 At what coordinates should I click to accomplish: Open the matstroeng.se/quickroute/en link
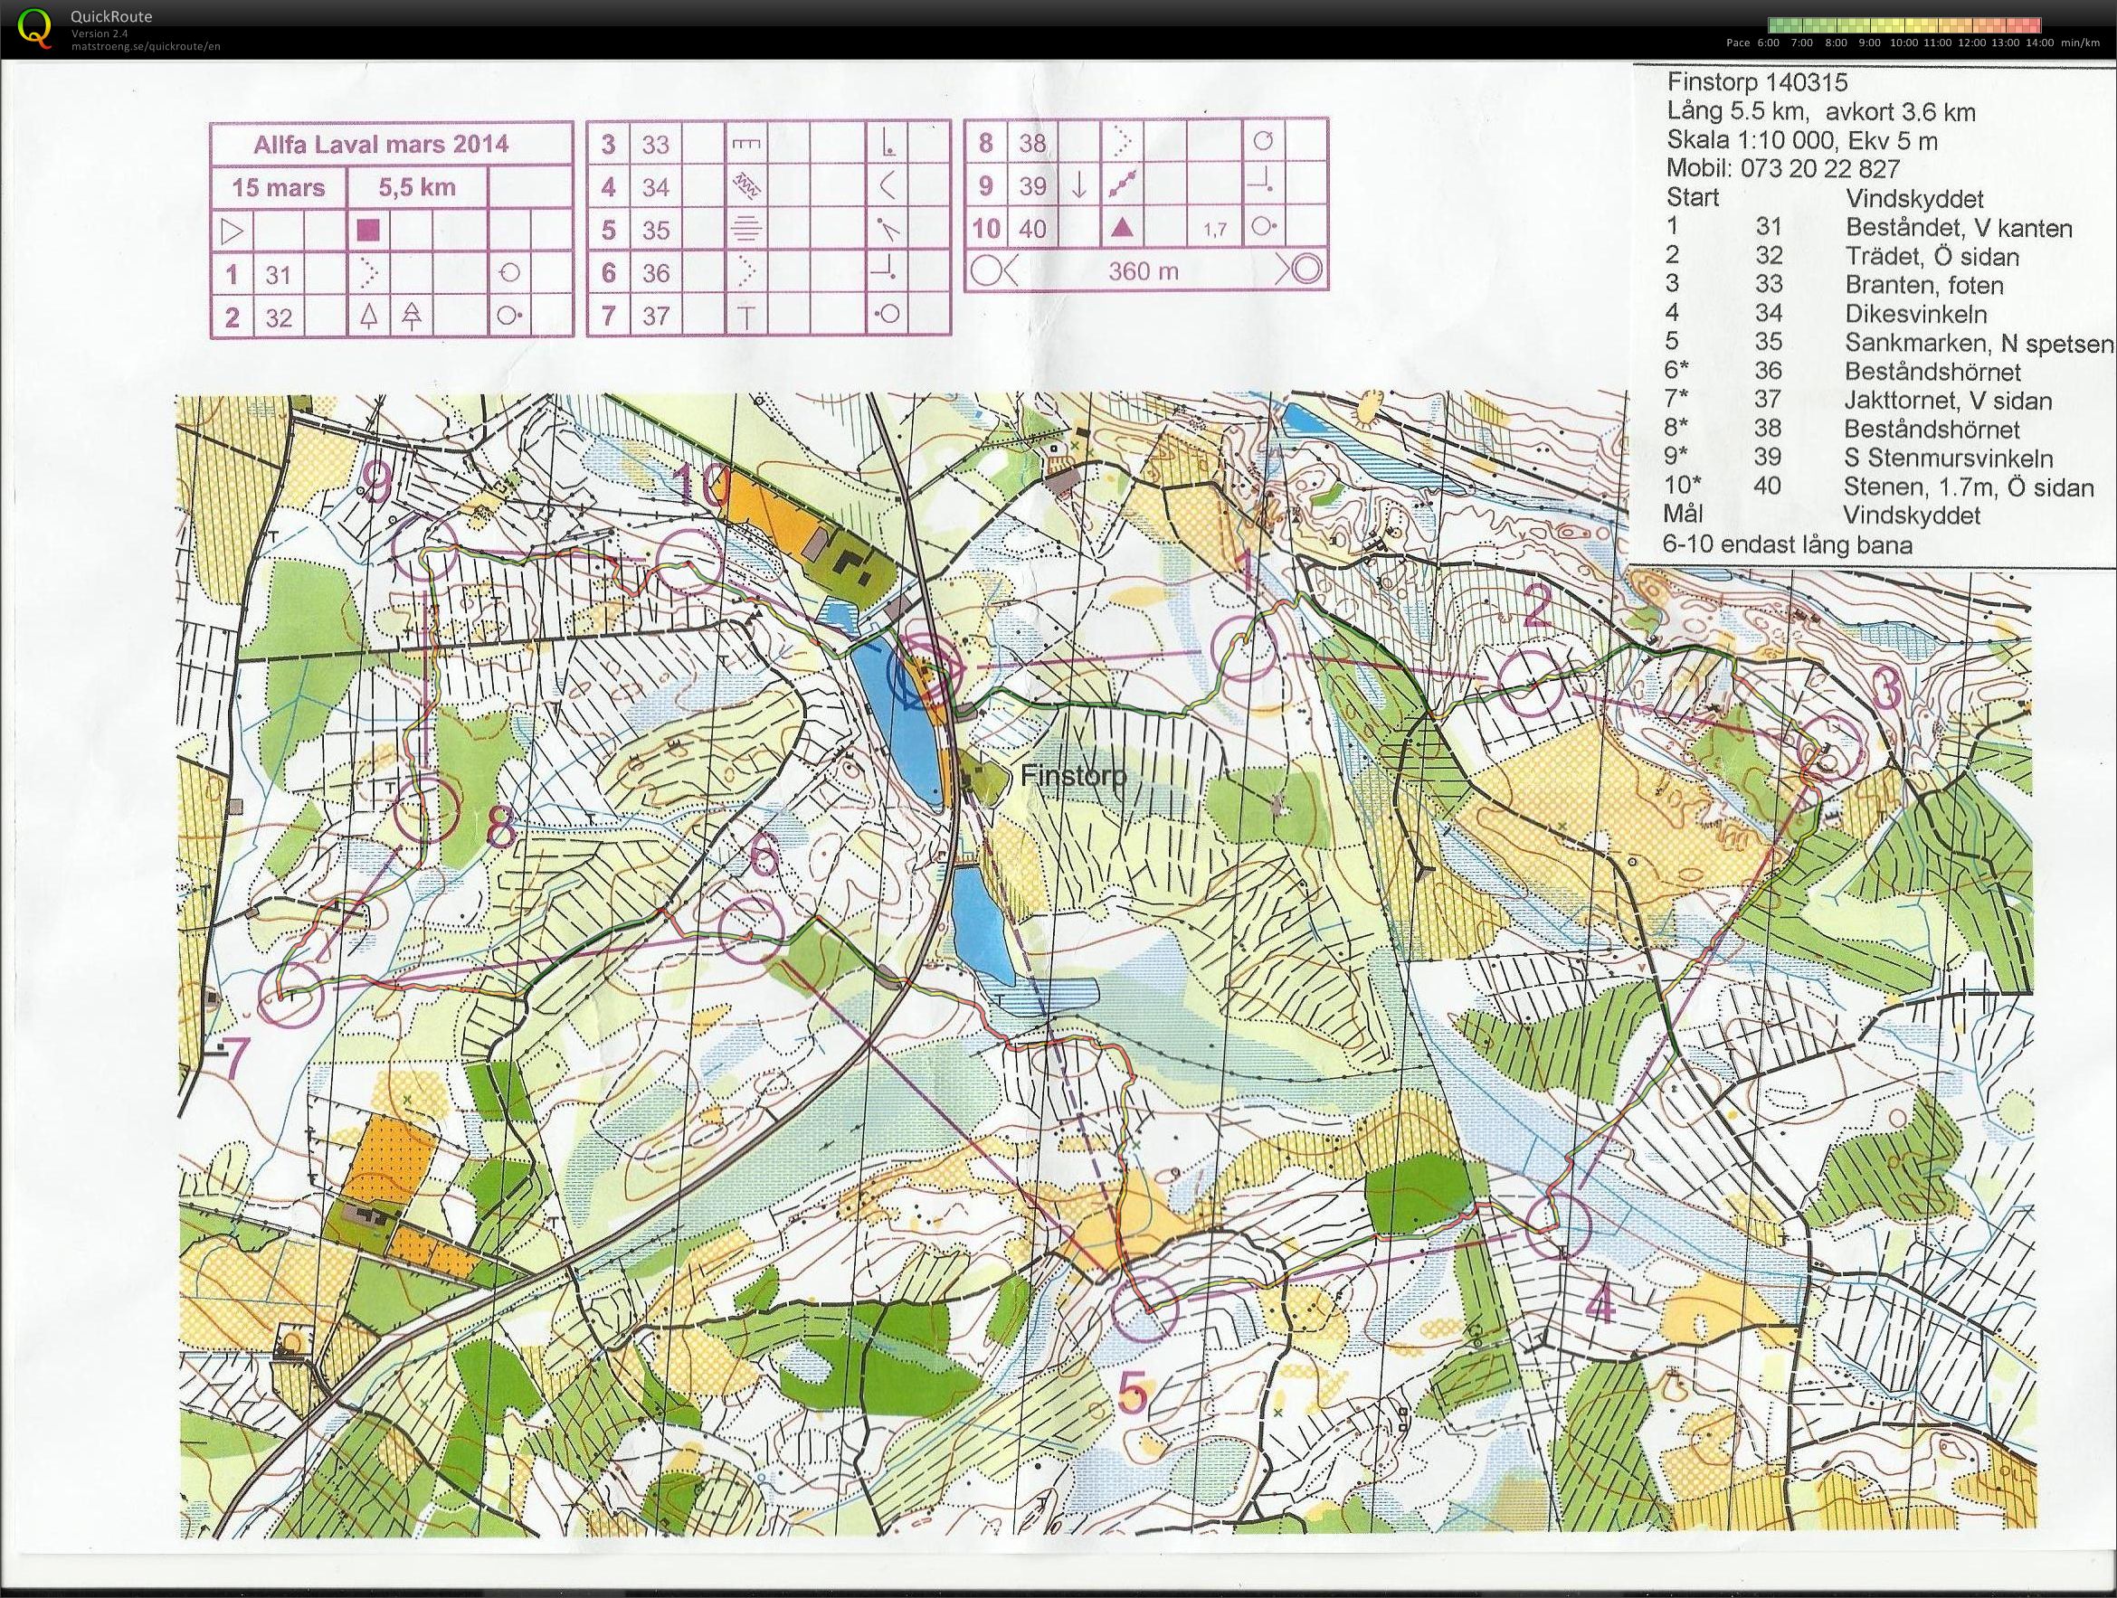pyautogui.click(x=146, y=46)
